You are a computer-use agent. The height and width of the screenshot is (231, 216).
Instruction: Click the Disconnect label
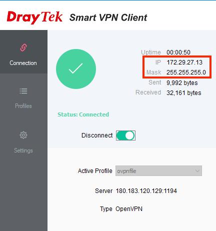[97, 135]
